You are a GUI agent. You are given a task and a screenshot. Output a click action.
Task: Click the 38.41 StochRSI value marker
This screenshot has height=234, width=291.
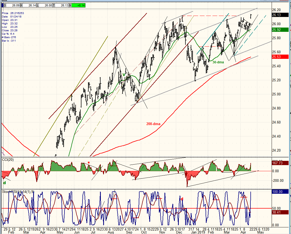pyautogui.click(x=280, y=212)
